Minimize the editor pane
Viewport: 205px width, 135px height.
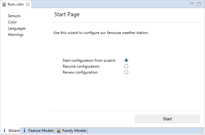click(192, 4)
